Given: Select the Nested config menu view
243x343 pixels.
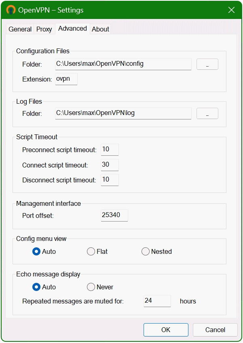Looking at the screenshot, I should tap(145, 251).
